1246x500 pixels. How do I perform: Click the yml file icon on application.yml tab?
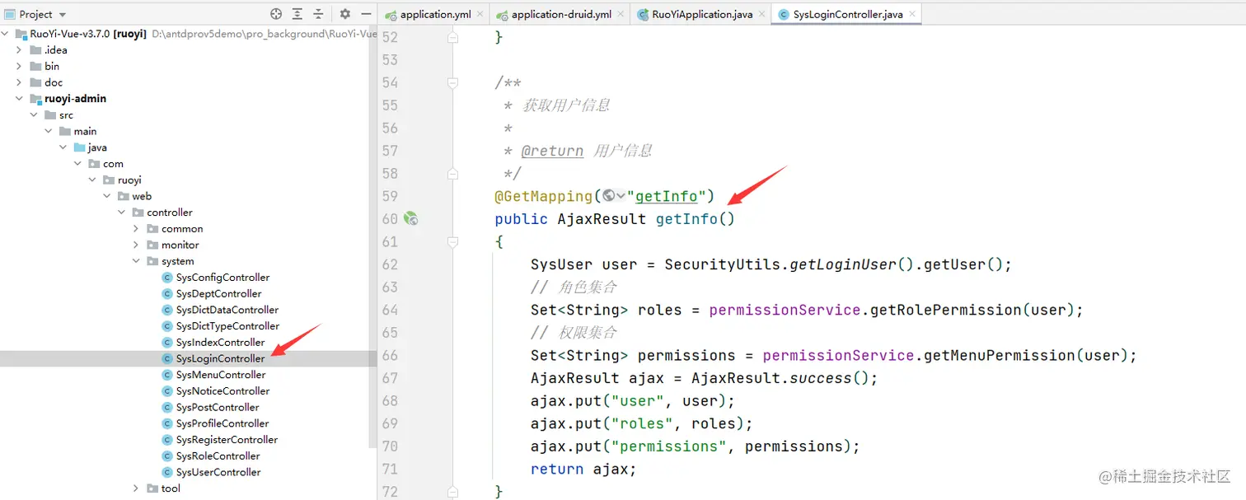[389, 15]
